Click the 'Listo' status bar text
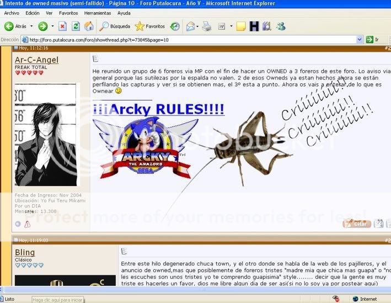 tap(9, 299)
